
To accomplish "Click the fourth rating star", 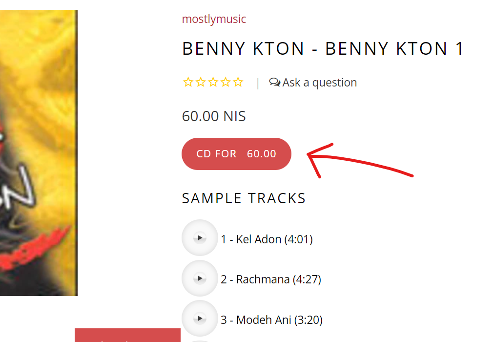I will click(226, 82).
